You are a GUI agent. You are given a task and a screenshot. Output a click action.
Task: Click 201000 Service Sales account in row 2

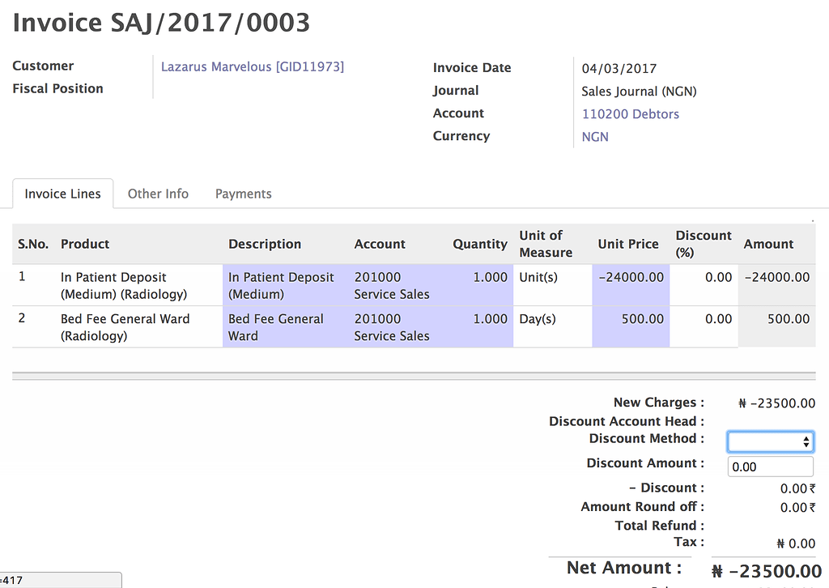coord(392,327)
